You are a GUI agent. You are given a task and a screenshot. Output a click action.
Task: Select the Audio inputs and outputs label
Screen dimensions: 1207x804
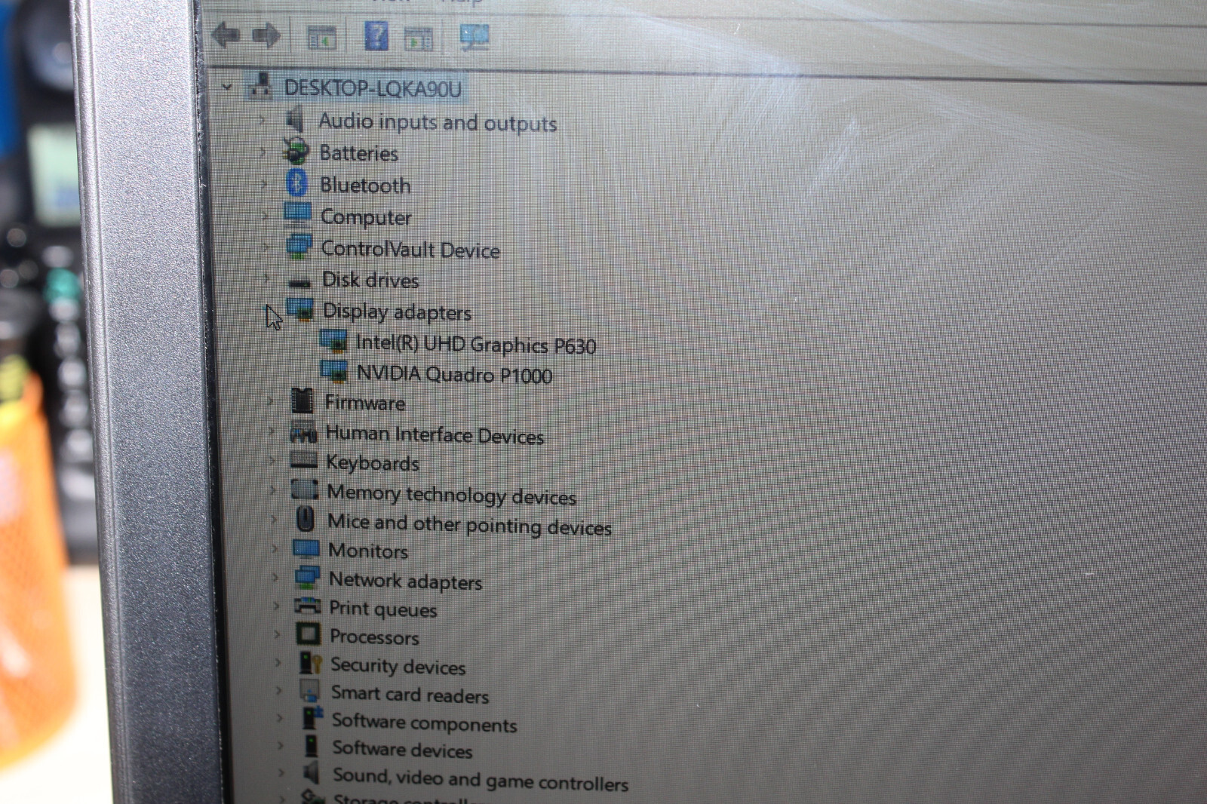438,122
